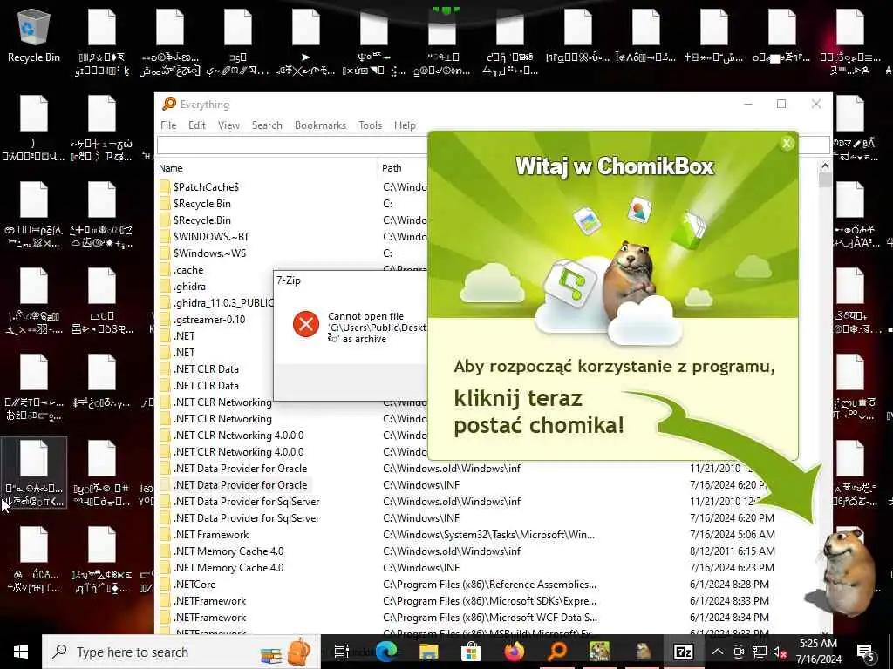
Task: Open File Explorer from taskbar
Action: (428, 652)
